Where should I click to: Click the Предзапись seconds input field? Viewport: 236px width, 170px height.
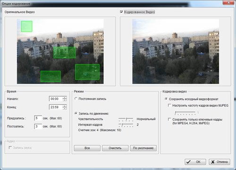(x=38, y=118)
